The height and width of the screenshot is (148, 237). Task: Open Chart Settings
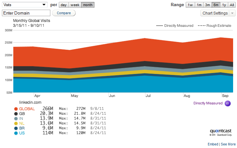pyautogui.click(x=215, y=13)
